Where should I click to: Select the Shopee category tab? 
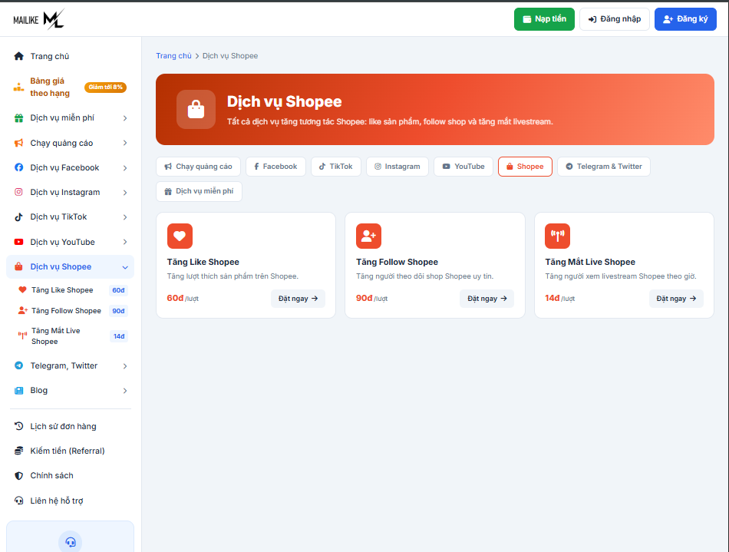525,167
